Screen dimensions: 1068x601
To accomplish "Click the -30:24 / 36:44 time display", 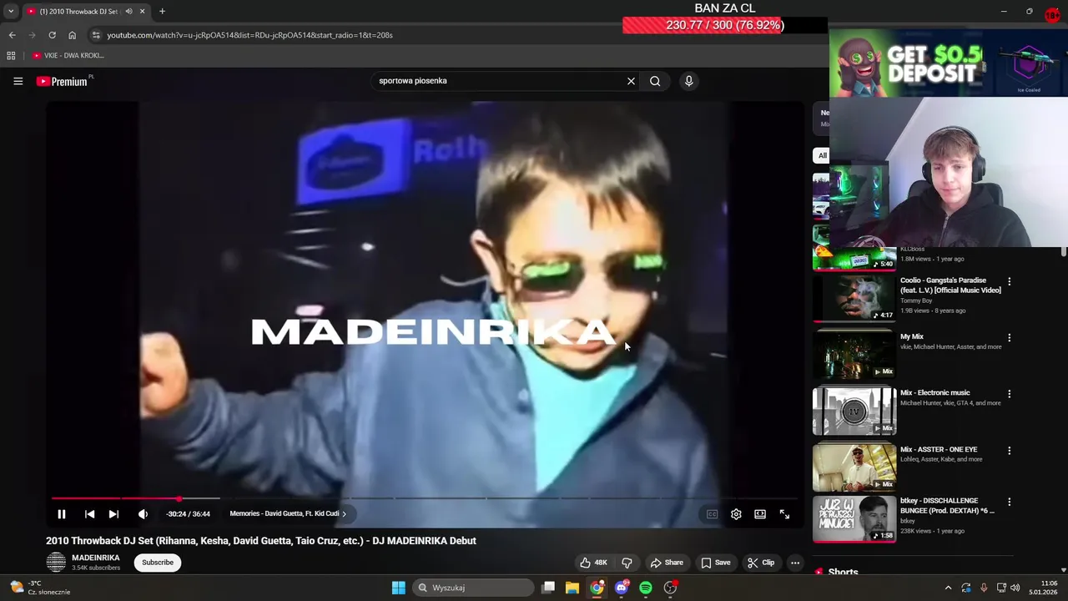I will point(188,514).
